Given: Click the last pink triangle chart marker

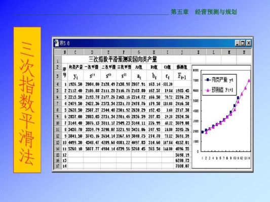Looking at the screenshot, I should (249, 80).
